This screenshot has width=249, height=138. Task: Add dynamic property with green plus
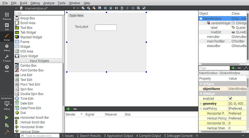coord(233,68)
